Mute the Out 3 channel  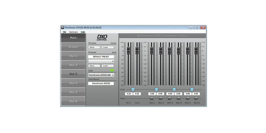(x=169, y=98)
